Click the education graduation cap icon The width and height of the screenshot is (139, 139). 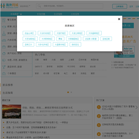[4, 27]
